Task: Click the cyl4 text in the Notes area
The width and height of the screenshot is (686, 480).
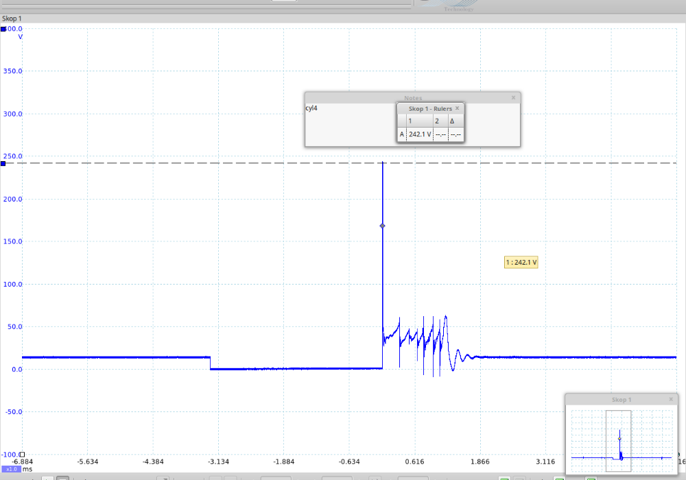Action: [311, 108]
